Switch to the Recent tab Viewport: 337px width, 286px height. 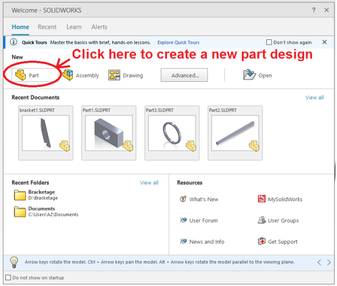coord(47,27)
